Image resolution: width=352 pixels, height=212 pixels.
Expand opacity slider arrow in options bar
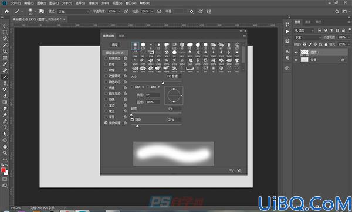[119, 12]
